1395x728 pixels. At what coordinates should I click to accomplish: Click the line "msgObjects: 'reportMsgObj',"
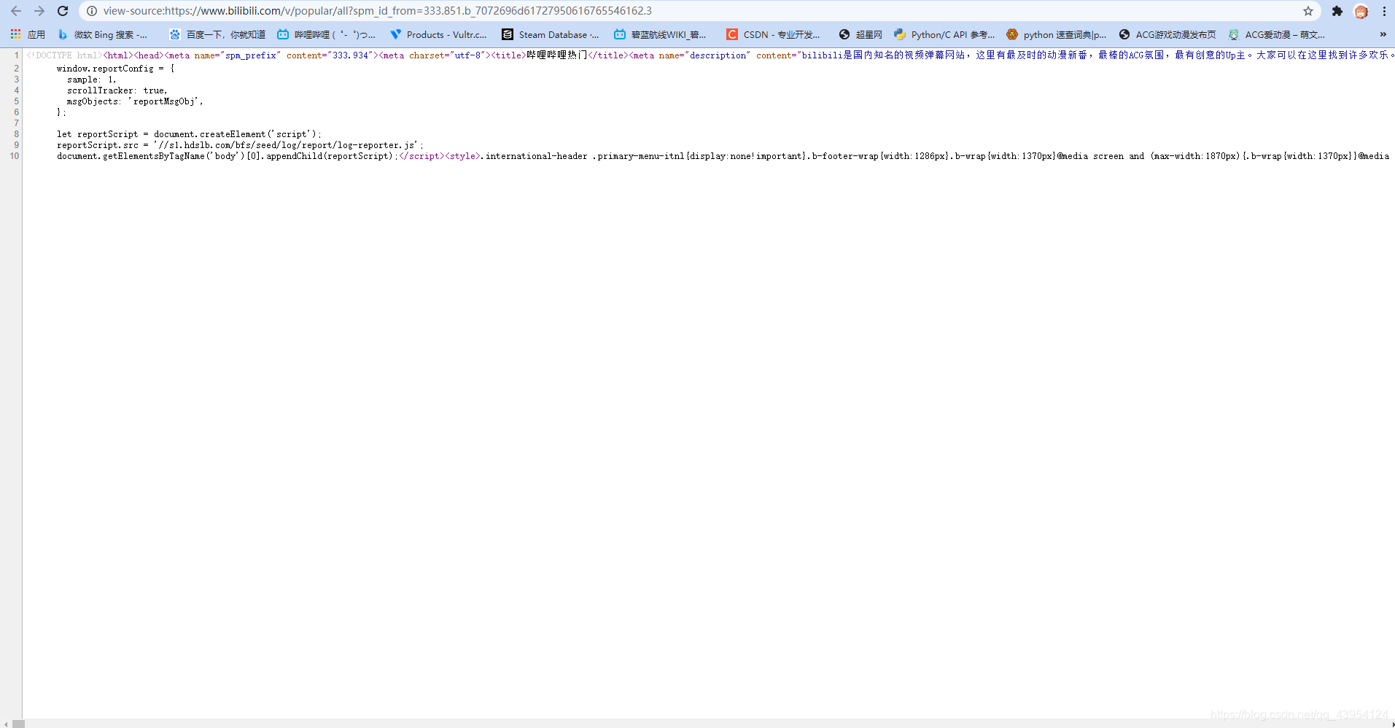135,101
